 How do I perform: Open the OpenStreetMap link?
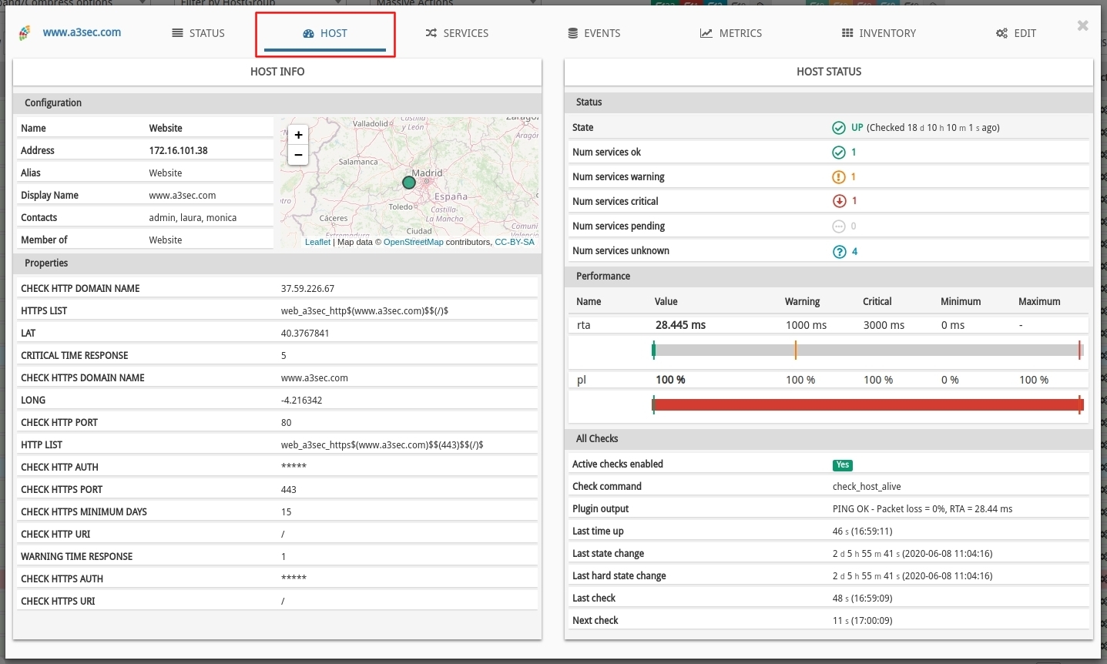414,242
